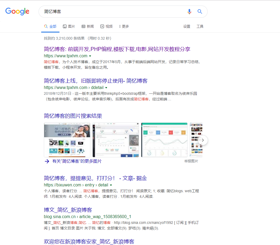Open result 简忆博客上线，旧版即将停止使用
Viewport: 280px width, 245px height.
pos(96,81)
